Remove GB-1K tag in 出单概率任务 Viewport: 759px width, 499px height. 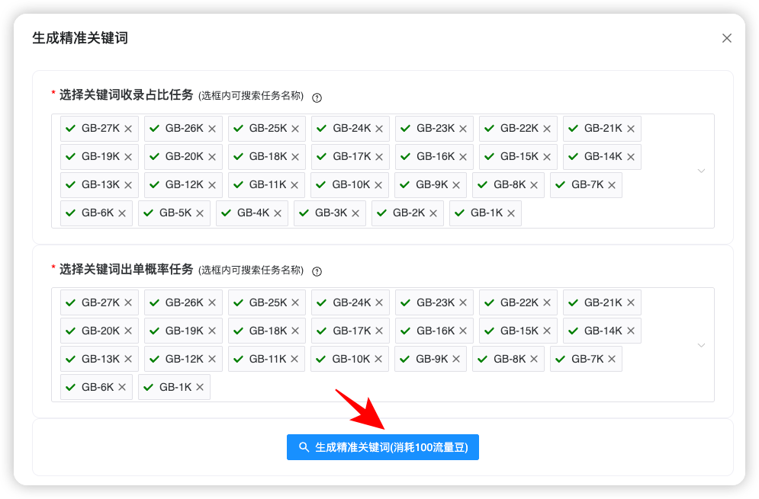tap(200, 387)
